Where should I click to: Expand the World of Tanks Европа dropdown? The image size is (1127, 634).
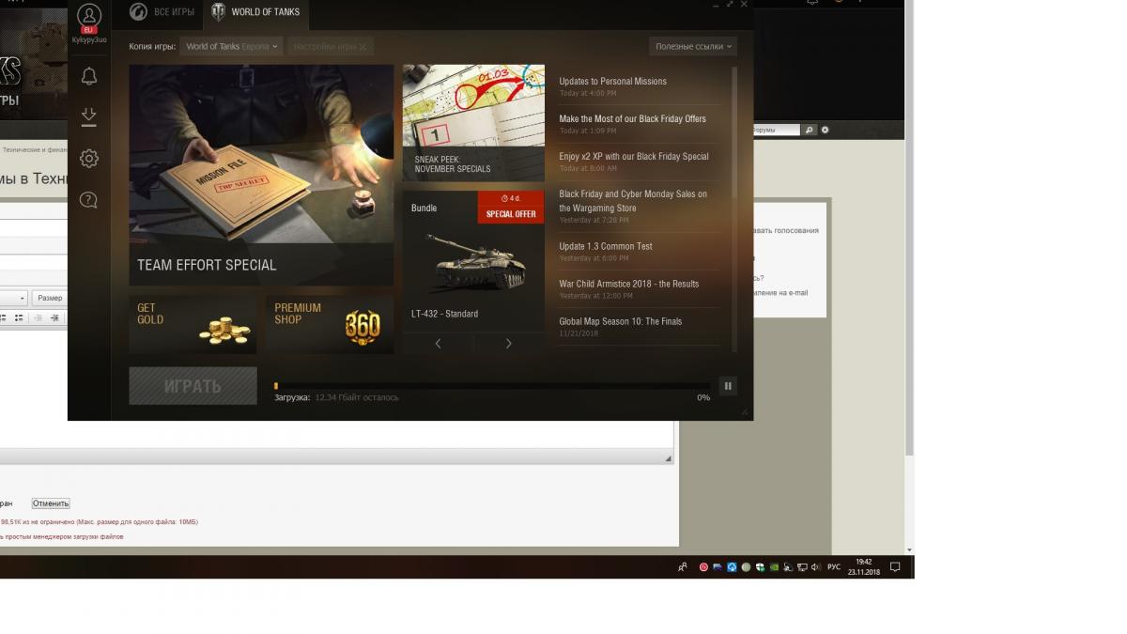(231, 46)
